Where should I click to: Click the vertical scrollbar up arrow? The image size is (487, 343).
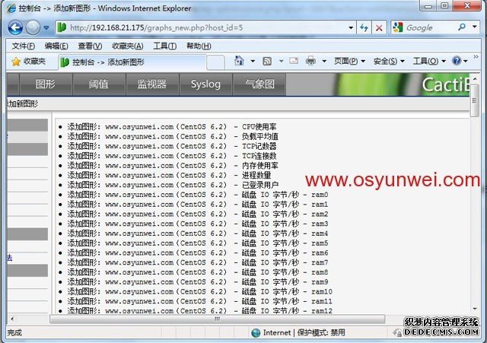[475, 79]
